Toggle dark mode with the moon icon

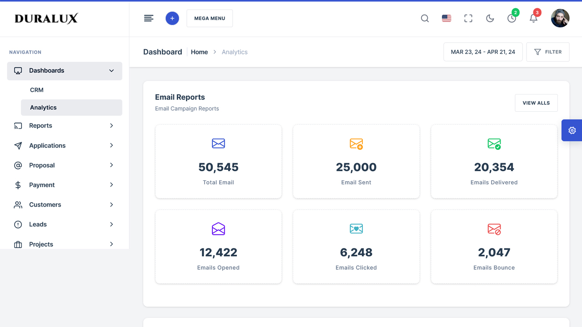[490, 18]
